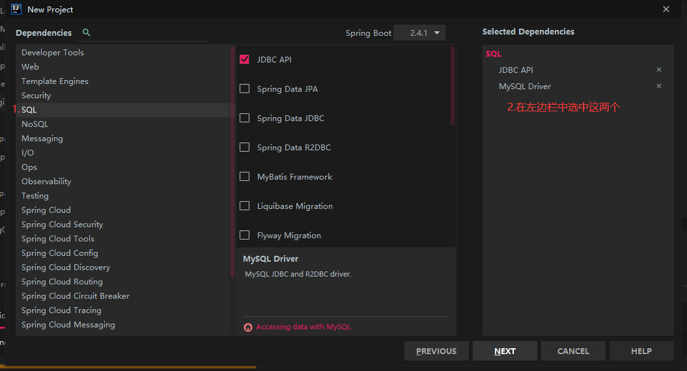
Task: Open the Spring Boot version dropdown
Action: pyautogui.click(x=419, y=33)
